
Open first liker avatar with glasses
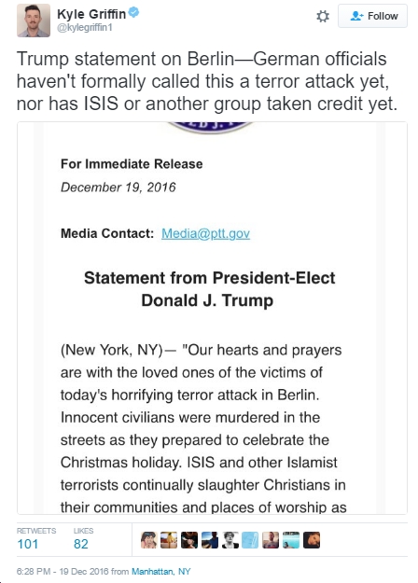[148, 540]
